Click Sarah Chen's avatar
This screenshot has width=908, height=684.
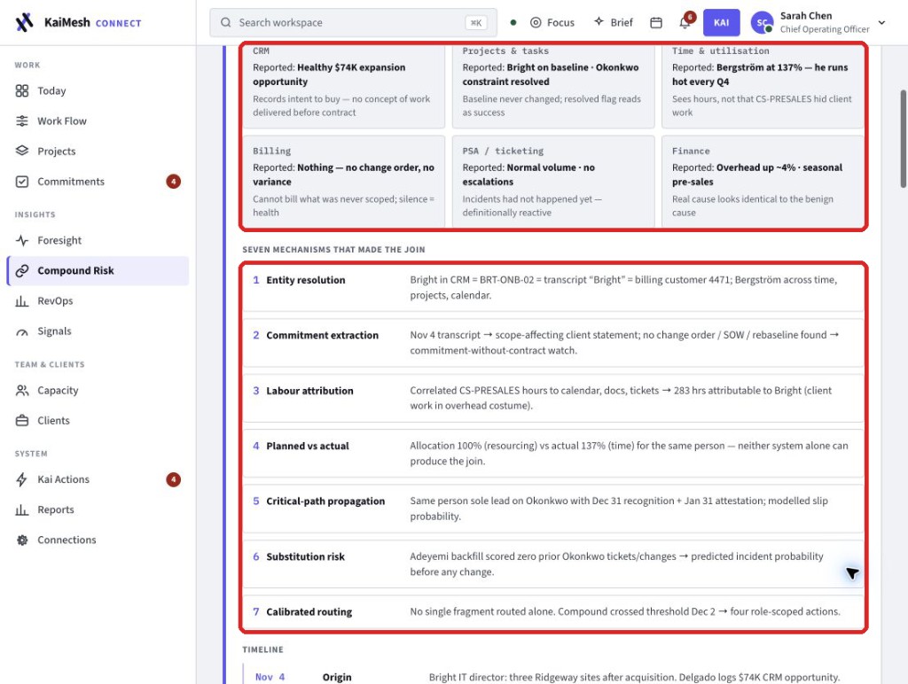[x=762, y=22]
